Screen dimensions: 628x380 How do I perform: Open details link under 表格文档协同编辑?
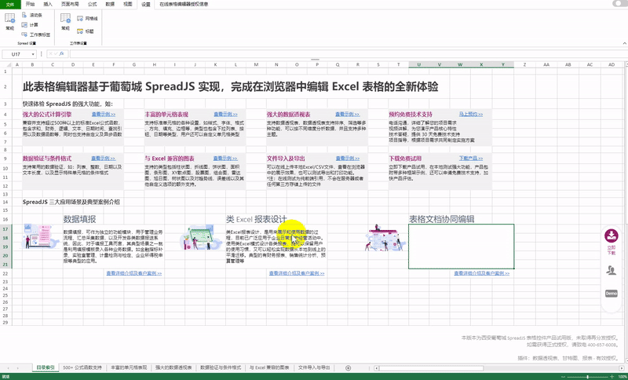tap(482, 273)
